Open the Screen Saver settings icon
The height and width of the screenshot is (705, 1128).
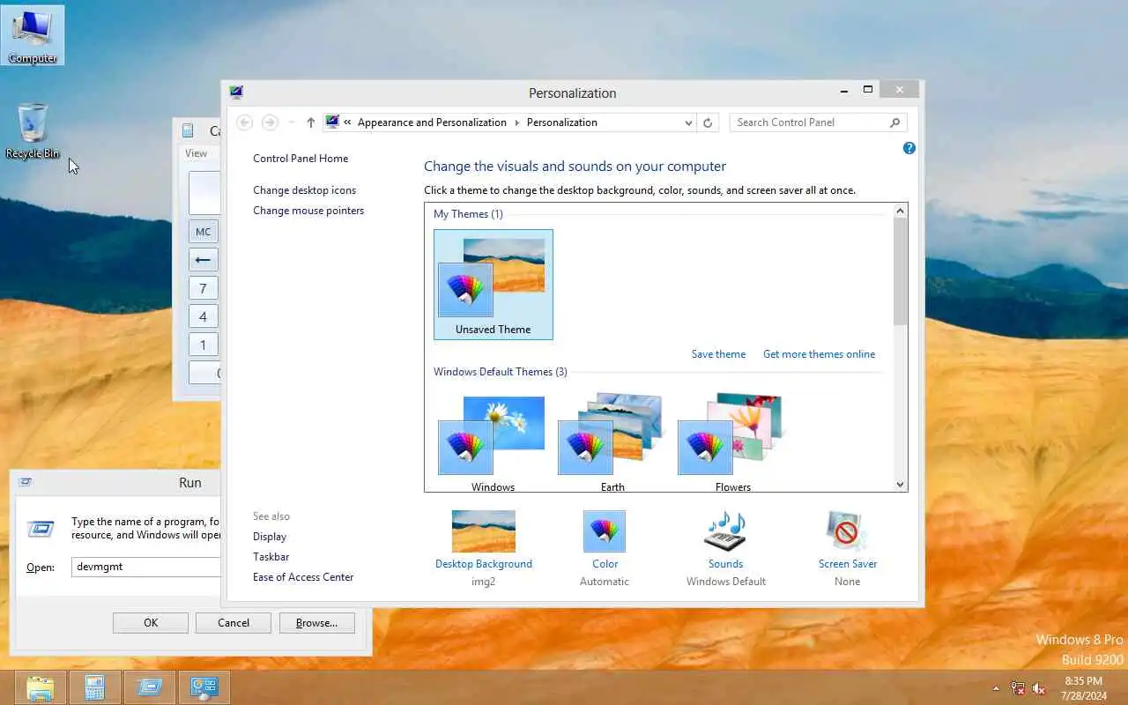point(847,531)
